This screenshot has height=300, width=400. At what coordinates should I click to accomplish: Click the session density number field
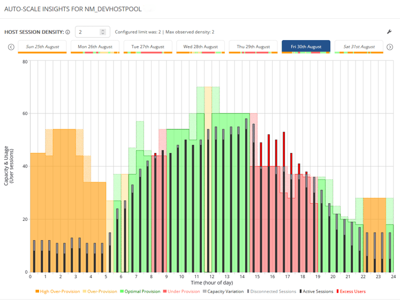click(87, 32)
